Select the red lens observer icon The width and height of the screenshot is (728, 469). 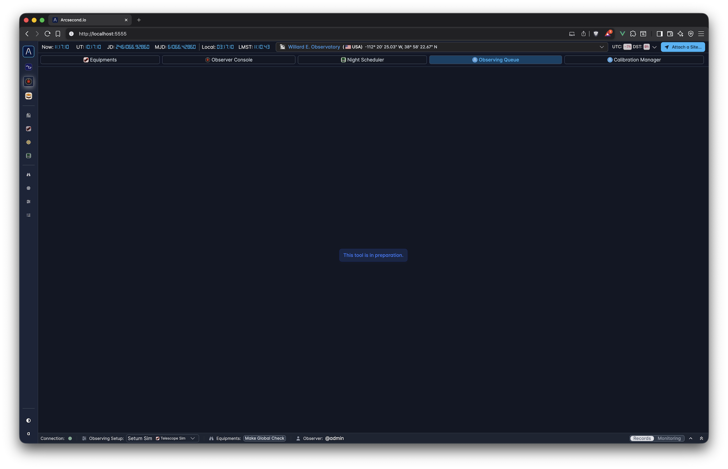point(29,82)
